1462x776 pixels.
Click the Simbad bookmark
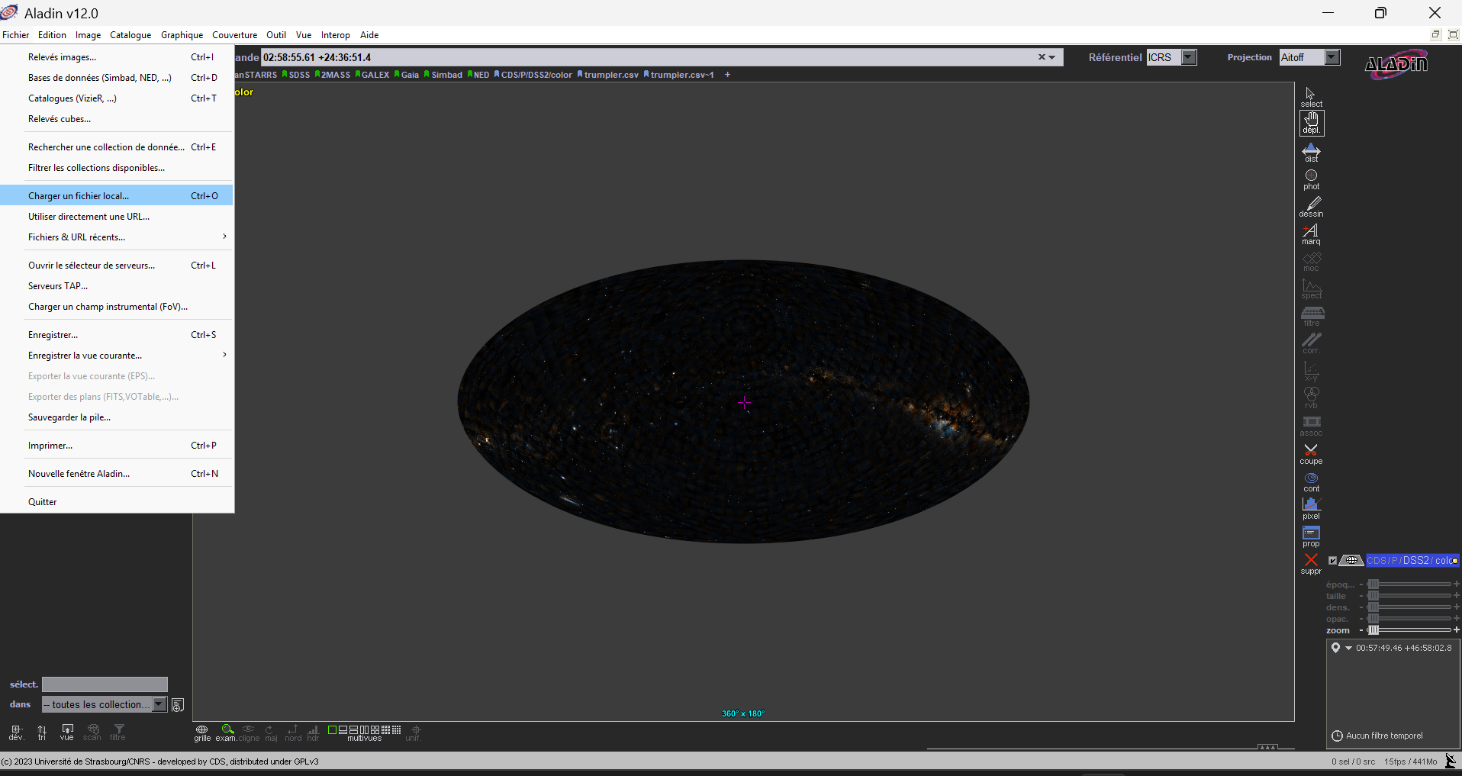coord(443,75)
